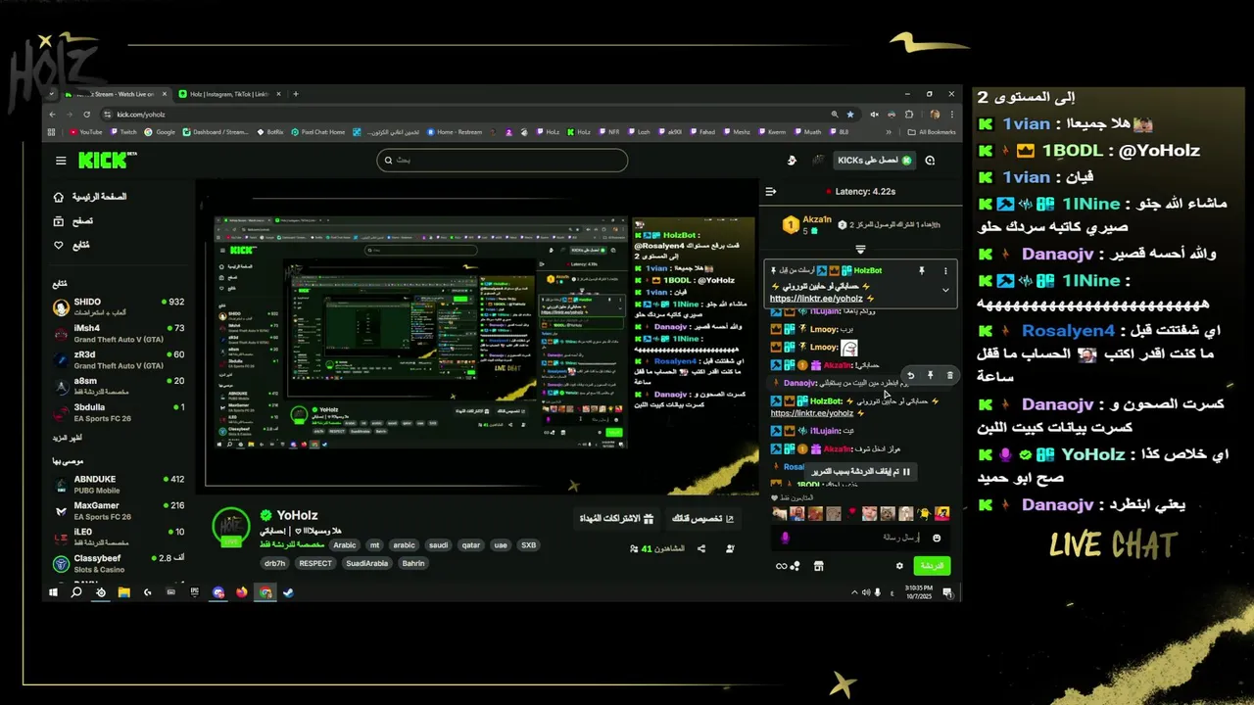Expand show more أظهر المزيد in following list
1254x705 pixels.
[68, 438]
